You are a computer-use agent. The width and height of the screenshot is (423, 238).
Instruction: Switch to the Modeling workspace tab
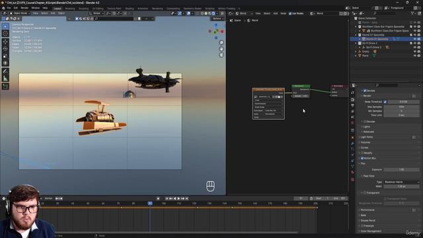[x=70, y=9]
